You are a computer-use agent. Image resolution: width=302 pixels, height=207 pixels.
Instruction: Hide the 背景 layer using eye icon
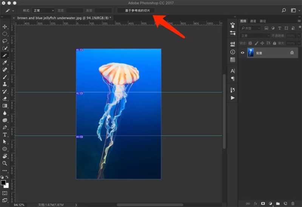(x=243, y=53)
